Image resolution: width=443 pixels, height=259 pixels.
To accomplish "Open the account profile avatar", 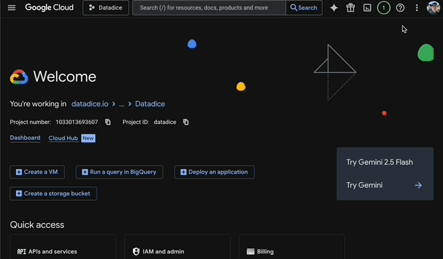I will (433, 8).
